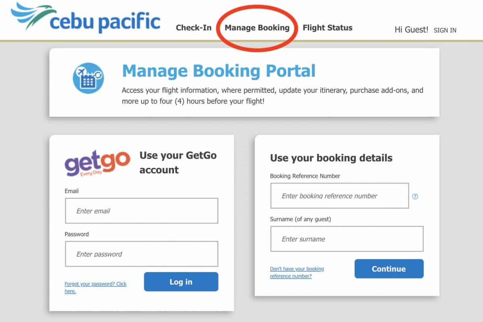483x322 pixels.
Task: Go to the Flight Status page
Action: [327, 28]
